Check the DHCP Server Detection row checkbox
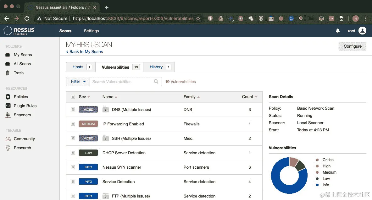The image size is (372, 200). tap(73, 153)
